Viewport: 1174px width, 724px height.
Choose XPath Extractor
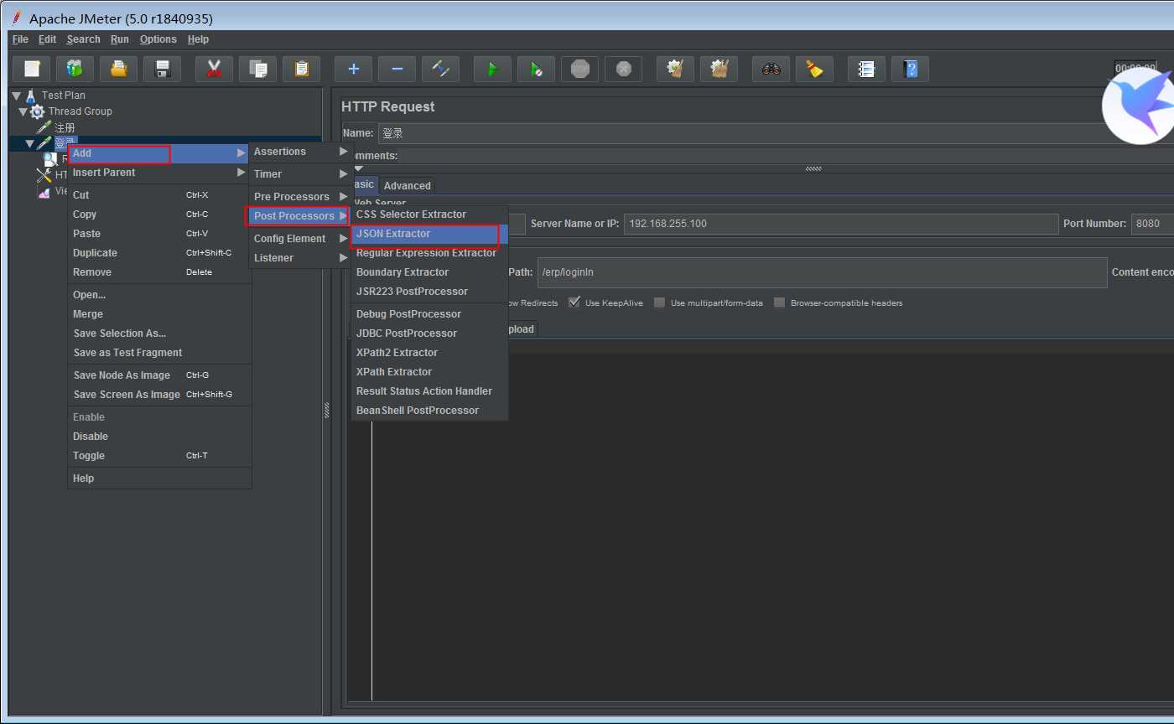pyautogui.click(x=429, y=372)
